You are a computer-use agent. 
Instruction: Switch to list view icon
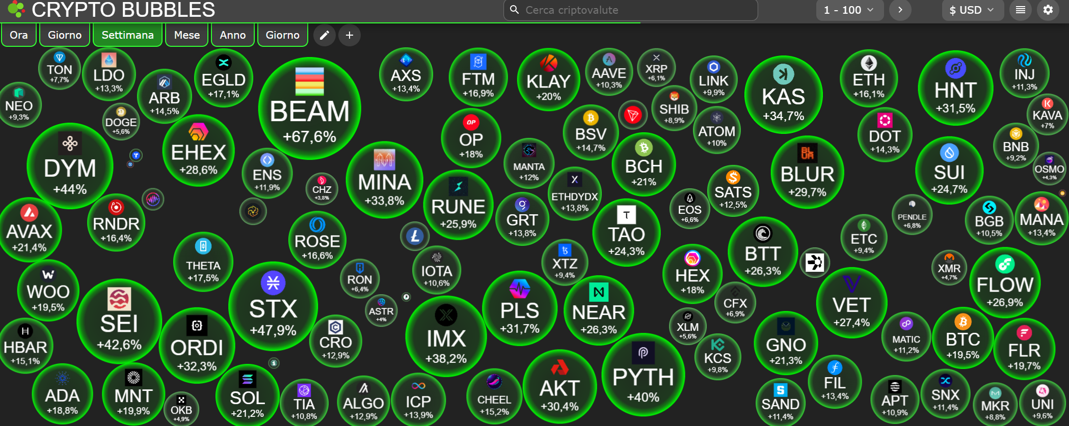1021,10
